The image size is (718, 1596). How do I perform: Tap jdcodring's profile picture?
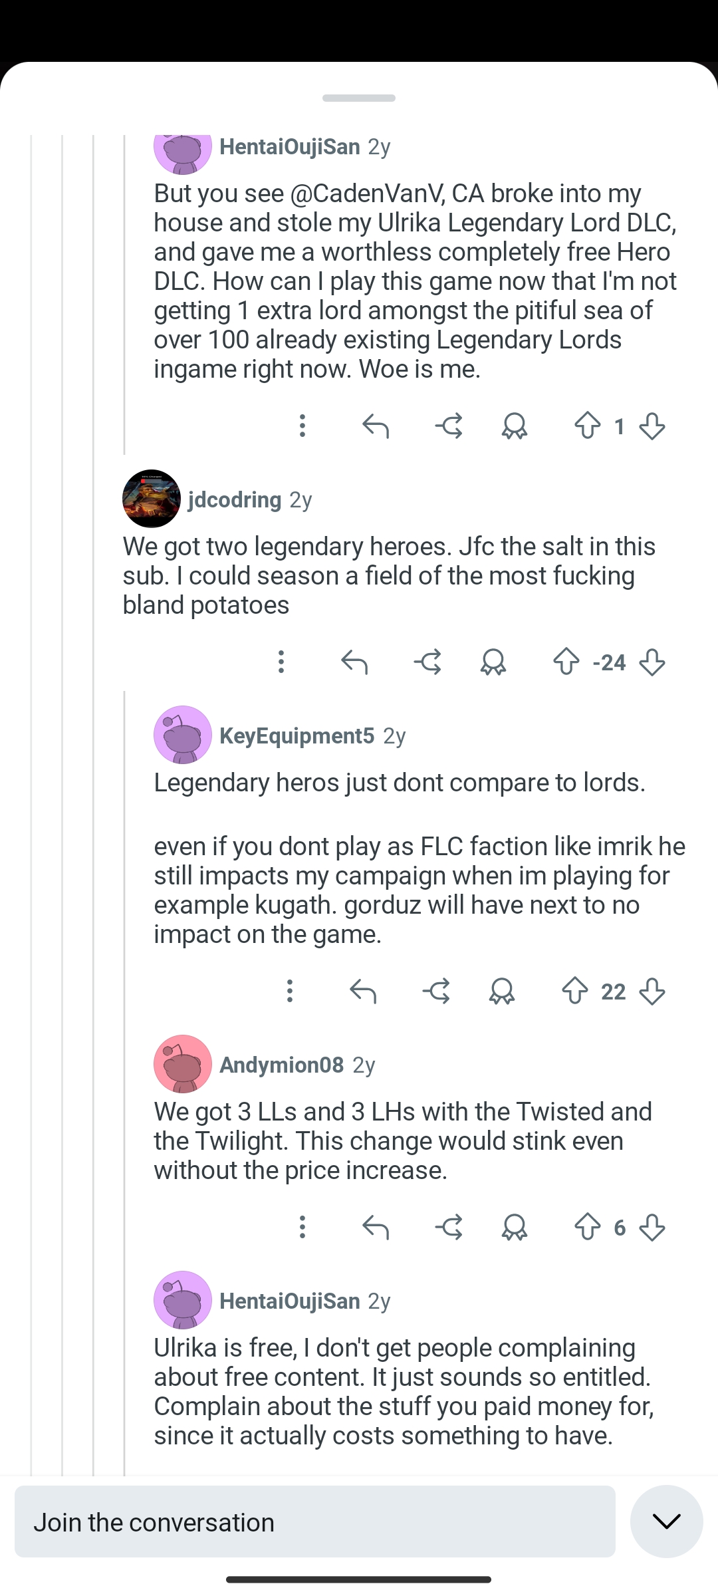152,499
